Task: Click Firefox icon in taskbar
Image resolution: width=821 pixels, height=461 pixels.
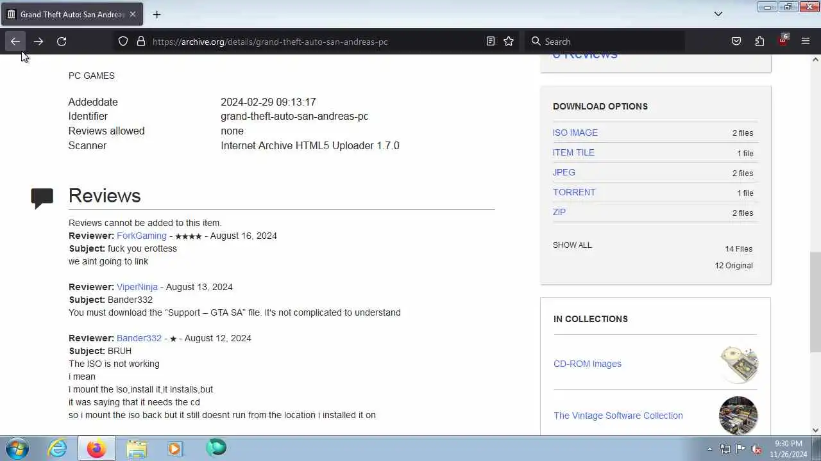Action: [x=97, y=448]
